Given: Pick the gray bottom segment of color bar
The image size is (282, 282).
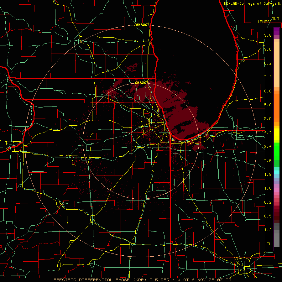Looking at the screenshot, I should point(277,240).
